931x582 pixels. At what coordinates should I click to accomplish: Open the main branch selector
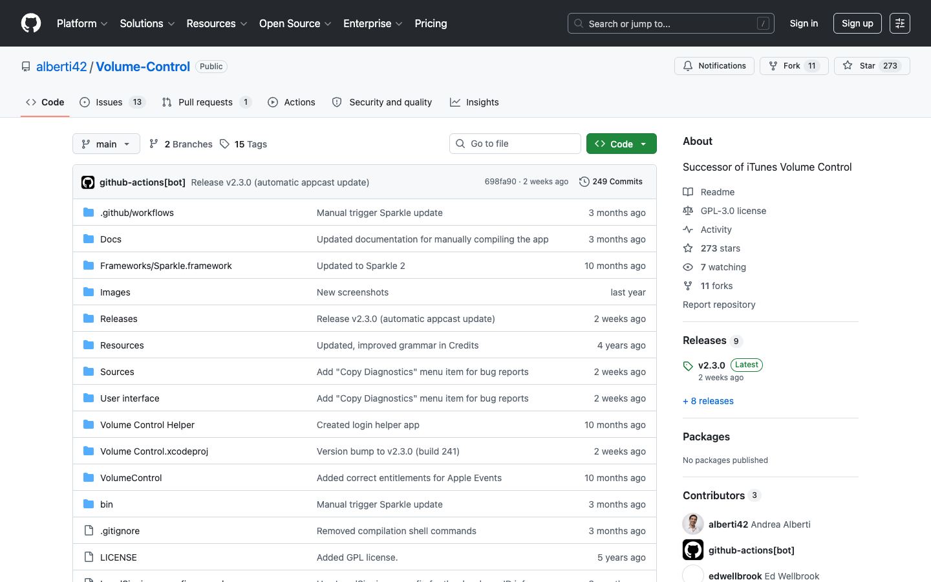click(106, 144)
